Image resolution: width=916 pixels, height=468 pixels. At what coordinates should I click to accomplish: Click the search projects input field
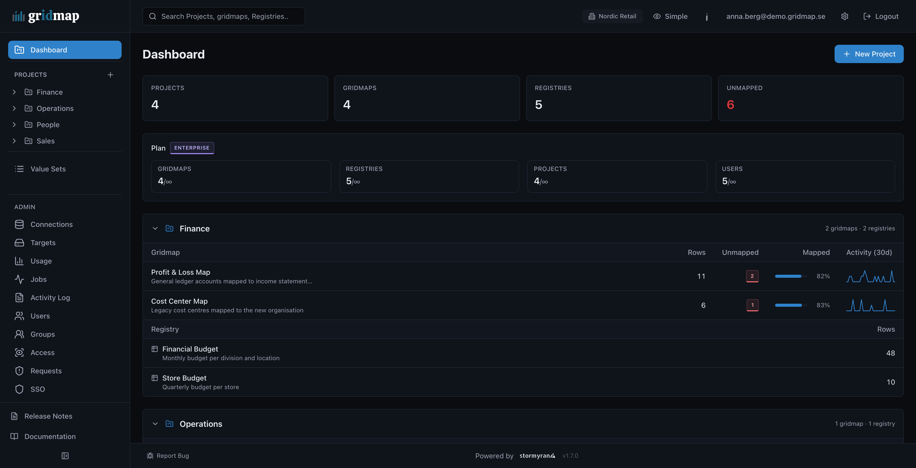(224, 16)
